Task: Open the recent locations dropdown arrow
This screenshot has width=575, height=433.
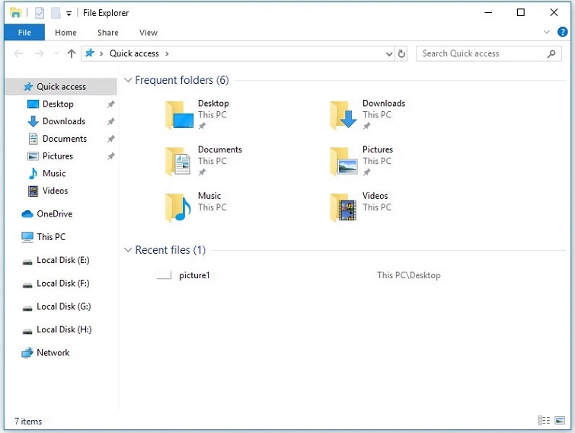Action: coord(56,53)
